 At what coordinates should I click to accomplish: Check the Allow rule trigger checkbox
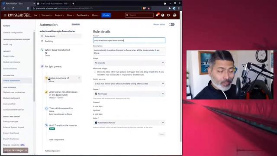95,72
